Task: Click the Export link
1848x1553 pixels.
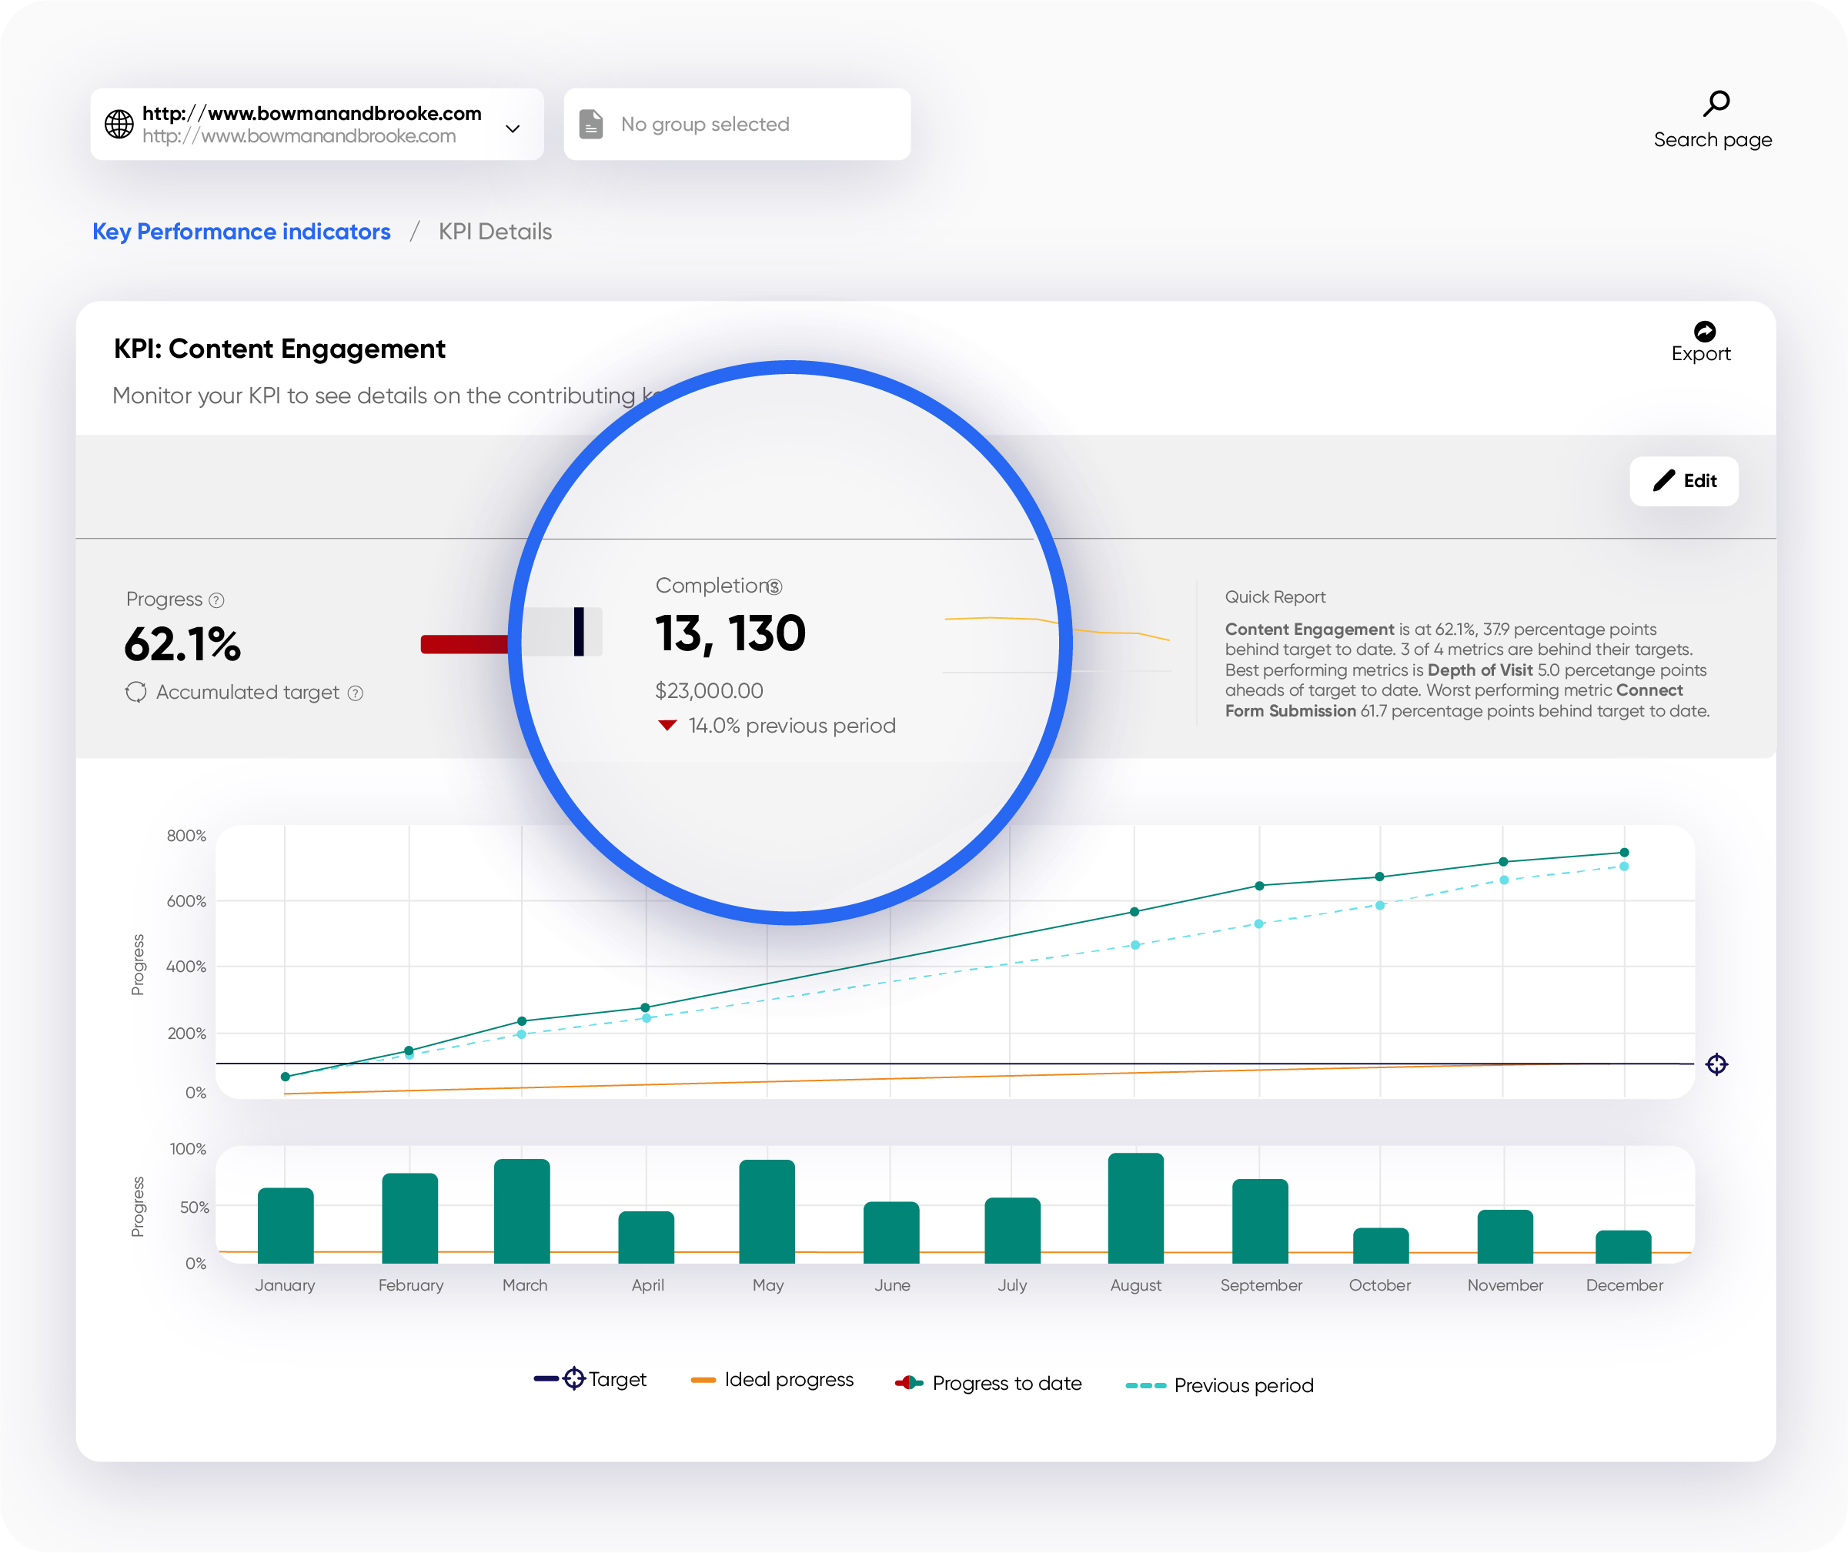Action: pyautogui.click(x=1700, y=353)
